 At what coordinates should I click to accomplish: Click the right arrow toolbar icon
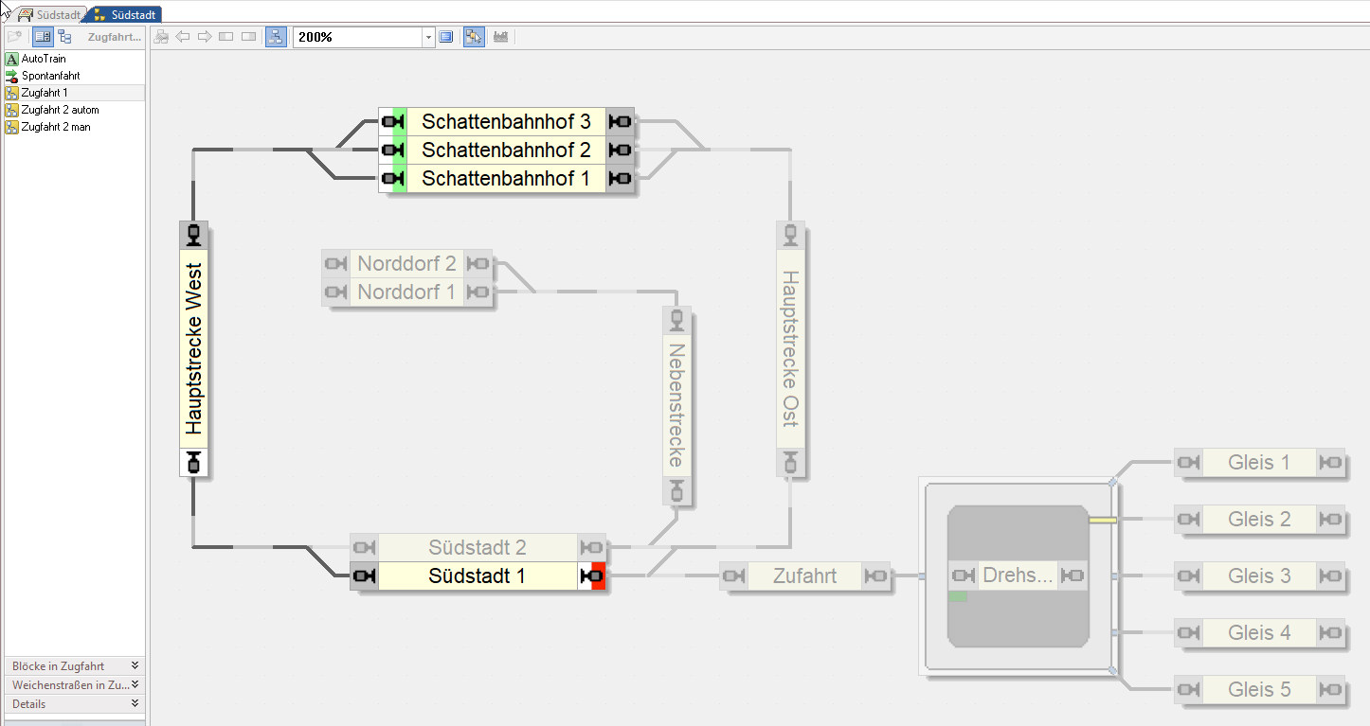click(204, 37)
